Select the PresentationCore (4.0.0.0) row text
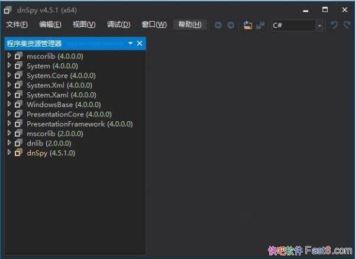The image size is (355, 259). tap(69, 114)
